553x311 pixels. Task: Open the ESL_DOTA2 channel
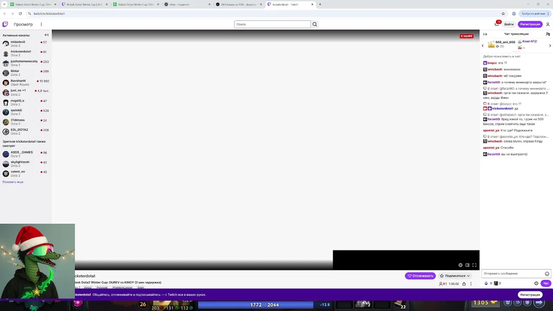tap(26, 131)
